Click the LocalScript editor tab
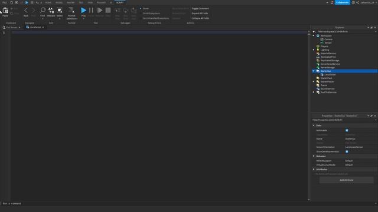Viewport: 378px width, 212px height. (x=35, y=28)
